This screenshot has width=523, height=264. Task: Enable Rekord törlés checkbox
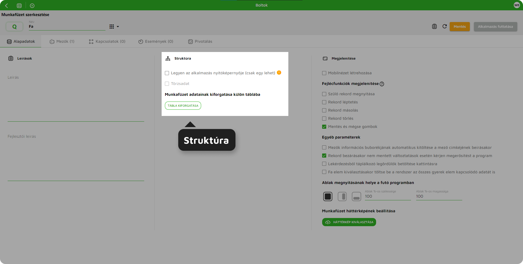click(324, 118)
